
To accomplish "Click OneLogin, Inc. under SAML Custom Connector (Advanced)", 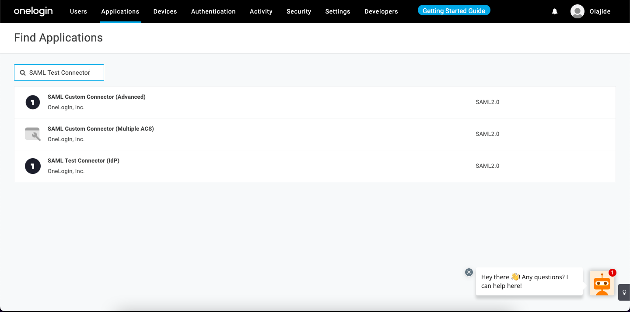I will click(66, 107).
